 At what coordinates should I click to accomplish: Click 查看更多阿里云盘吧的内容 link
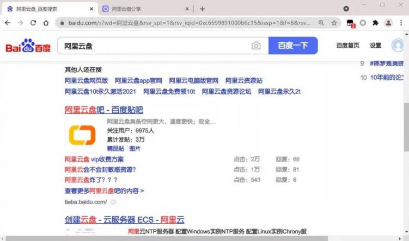[x=104, y=191]
